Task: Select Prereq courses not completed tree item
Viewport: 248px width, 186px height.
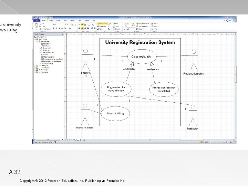Action: tap(53, 59)
